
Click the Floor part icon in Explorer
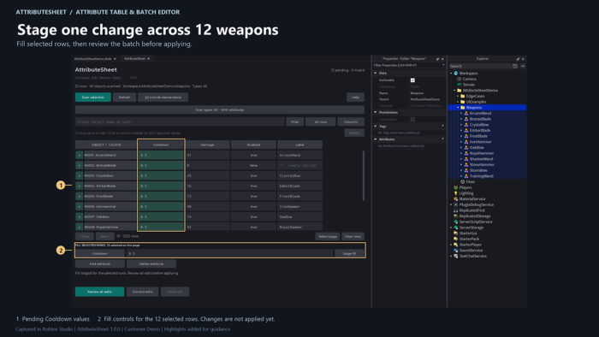point(463,182)
